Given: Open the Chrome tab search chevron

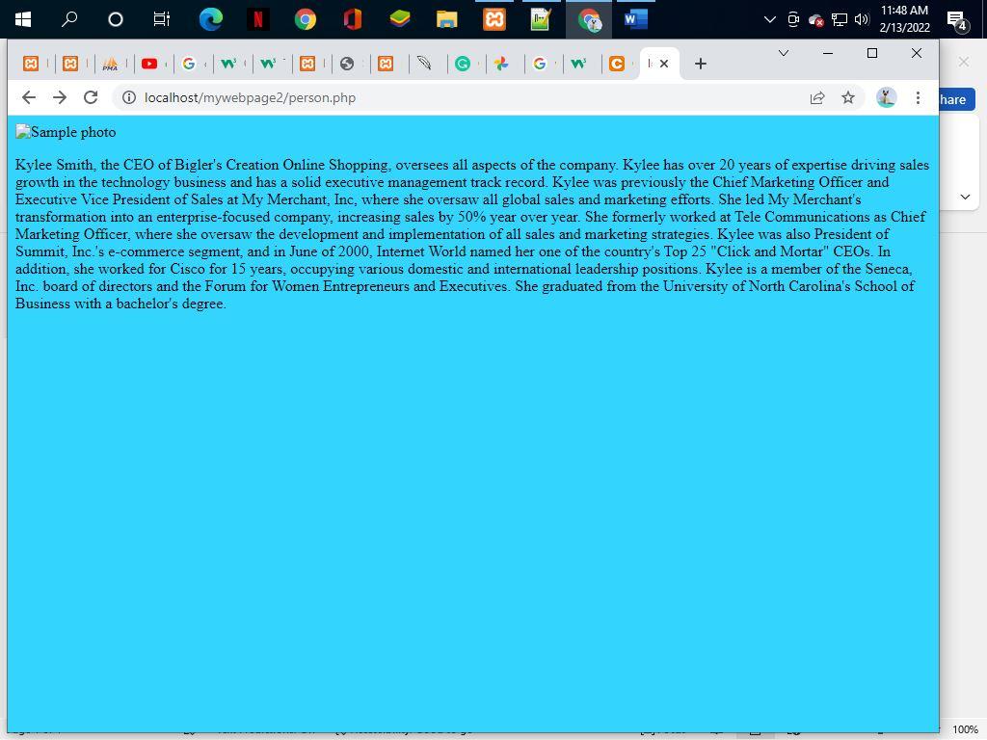Looking at the screenshot, I should tap(783, 53).
